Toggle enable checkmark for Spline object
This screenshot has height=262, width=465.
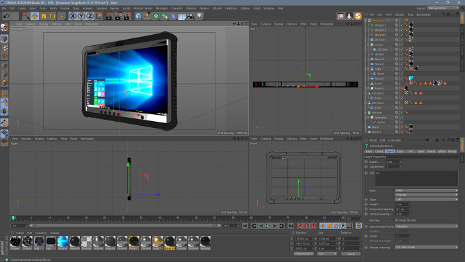pos(402,122)
